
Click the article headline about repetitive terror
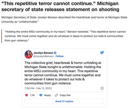tap(60, 7)
